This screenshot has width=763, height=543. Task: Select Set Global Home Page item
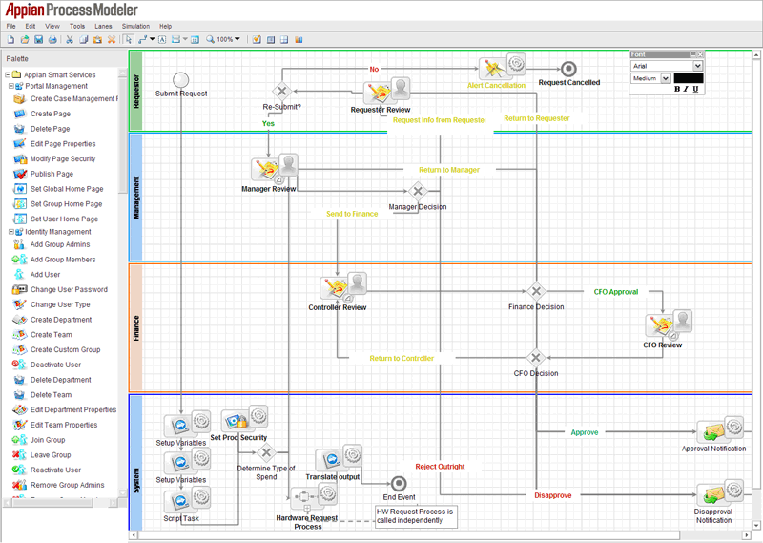tap(59, 189)
